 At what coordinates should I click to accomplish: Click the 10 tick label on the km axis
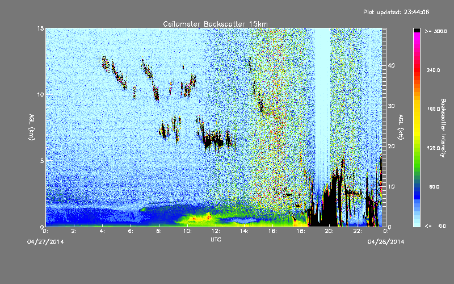40,94
